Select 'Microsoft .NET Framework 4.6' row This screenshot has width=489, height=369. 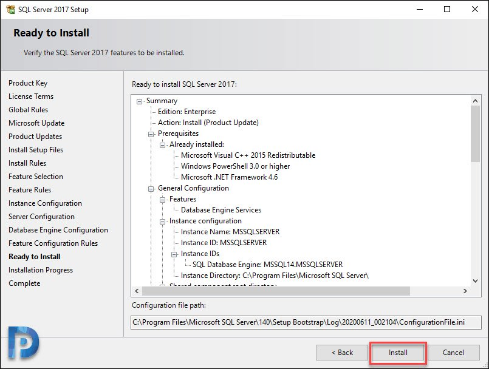(x=229, y=177)
